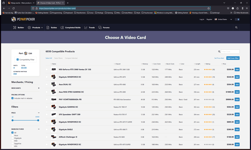Check the Asus manufacturer filter
Screen dimensions: 251x150
(x=12, y=135)
